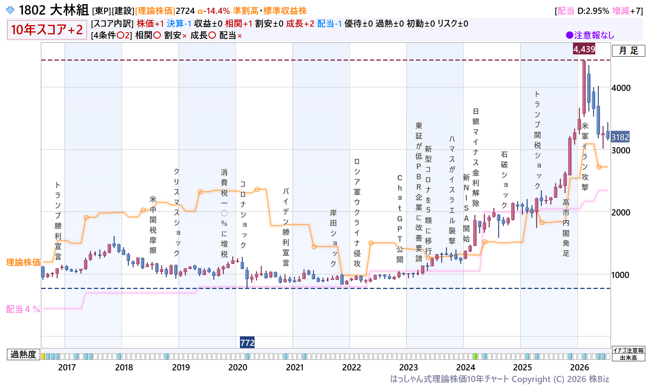Click the 4,439 high price label
The image size is (650, 385).
[x=584, y=49]
